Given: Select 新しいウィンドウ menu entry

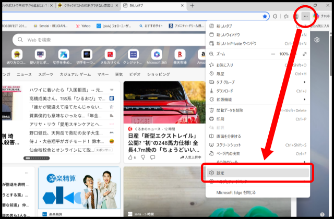Looking at the screenshot, I should 258,35.
